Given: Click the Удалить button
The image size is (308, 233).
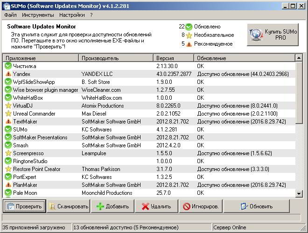Looking at the screenshot, I should 156,206.
